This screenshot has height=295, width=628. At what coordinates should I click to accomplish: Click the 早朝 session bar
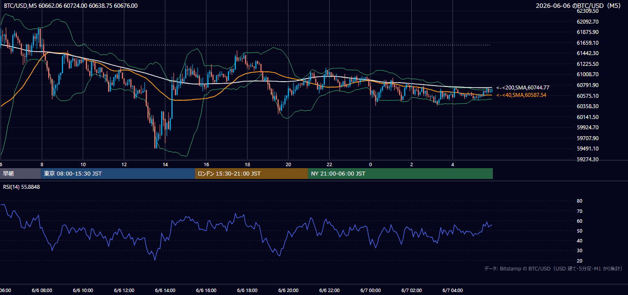coord(20,174)
